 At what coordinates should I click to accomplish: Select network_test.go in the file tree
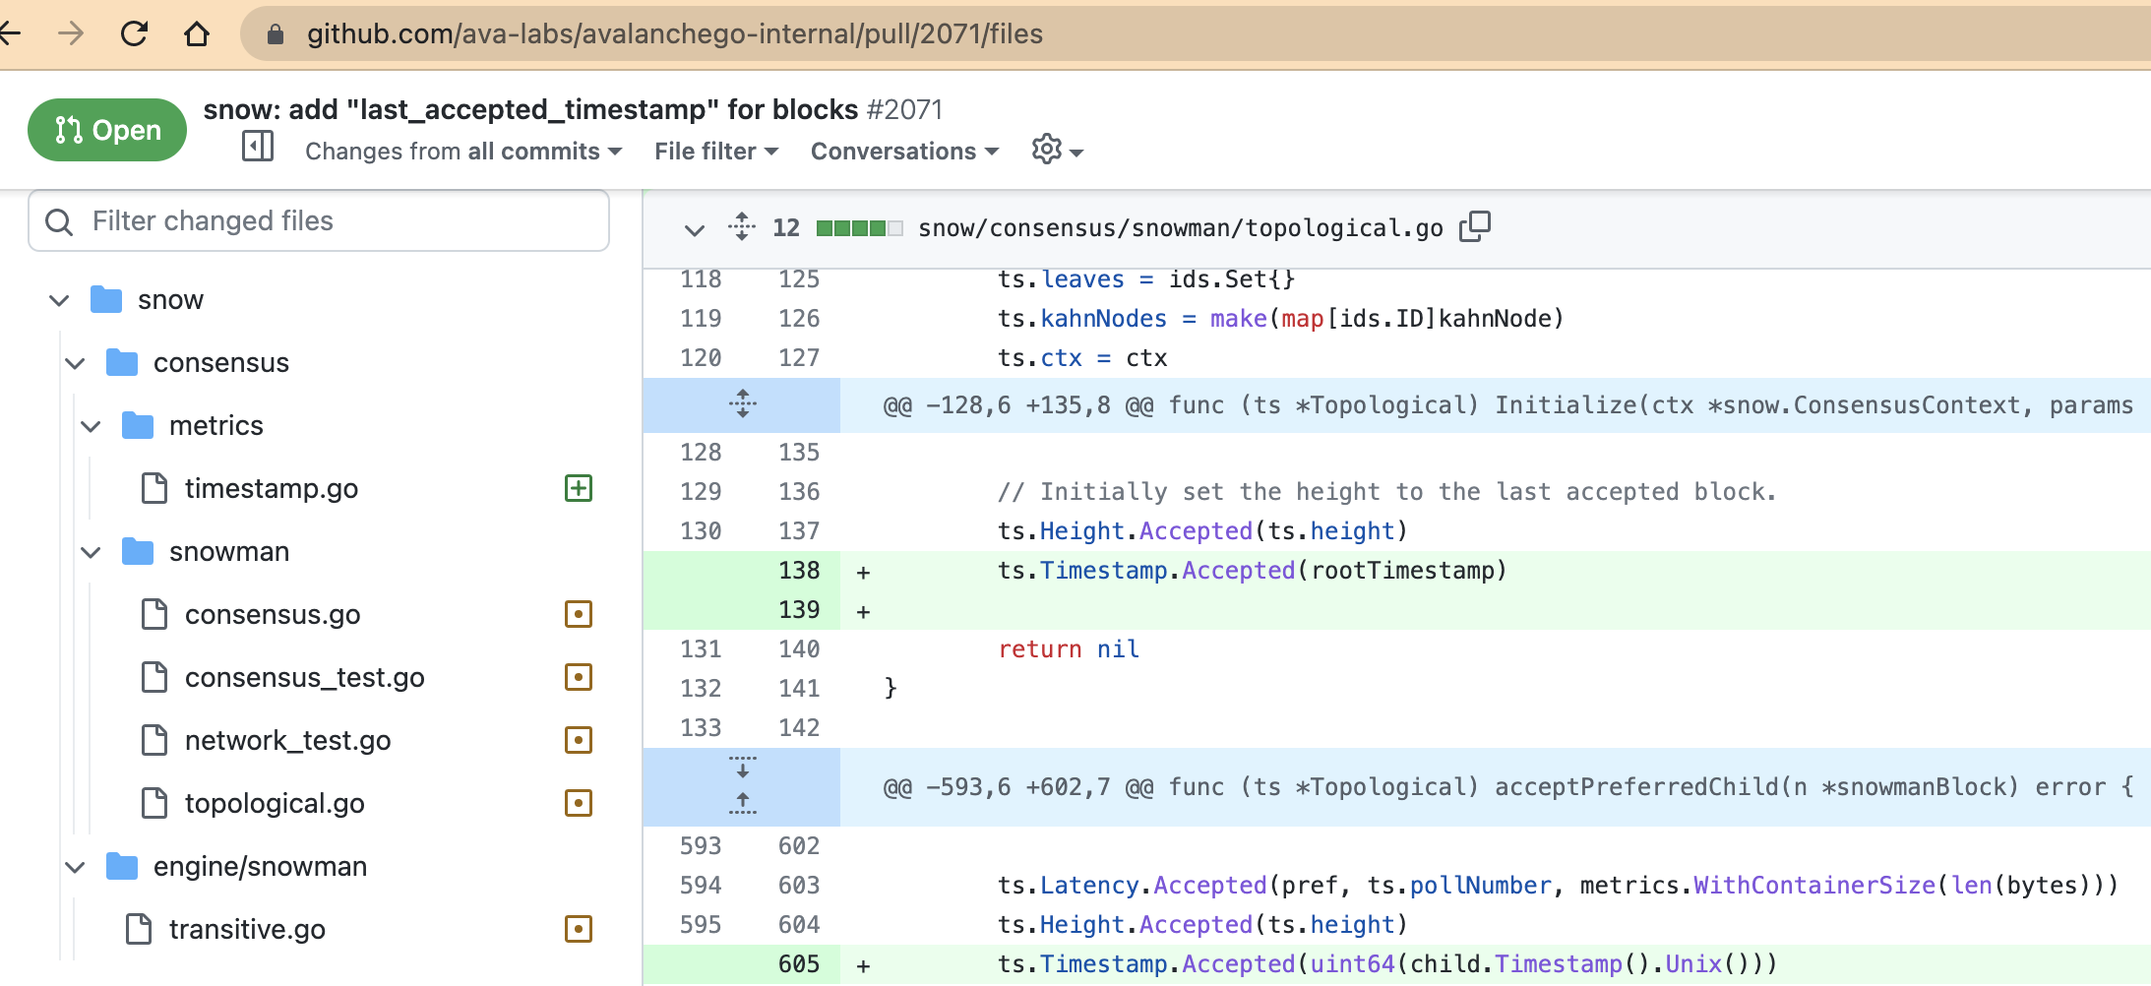[287, 740]
